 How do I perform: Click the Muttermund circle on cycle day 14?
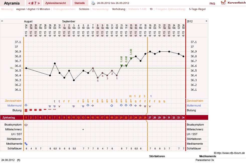(88, 105)
